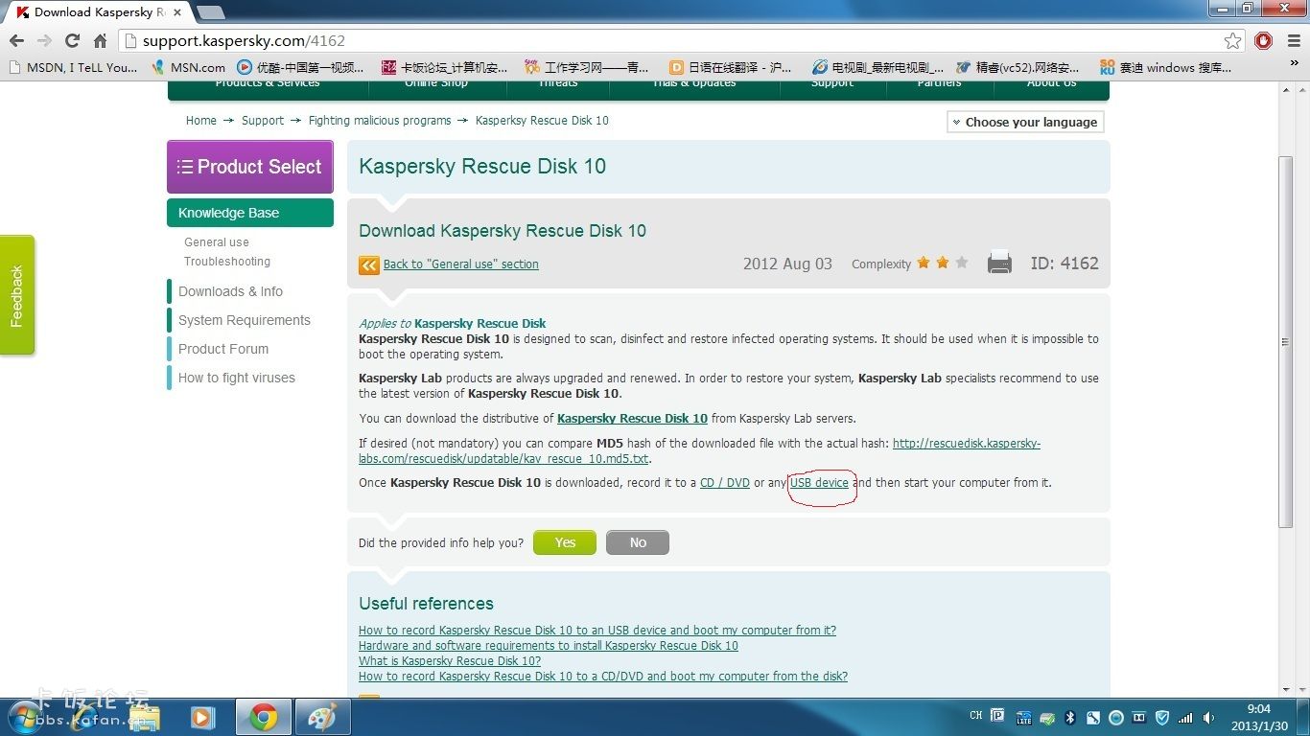Click Home in the breadcrumb

point(201,121)
